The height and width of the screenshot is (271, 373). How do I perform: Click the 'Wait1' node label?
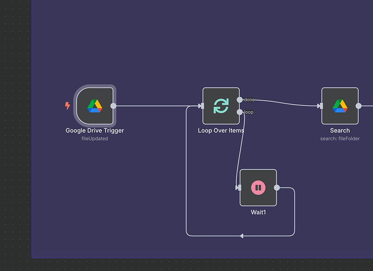pos(258,212)
